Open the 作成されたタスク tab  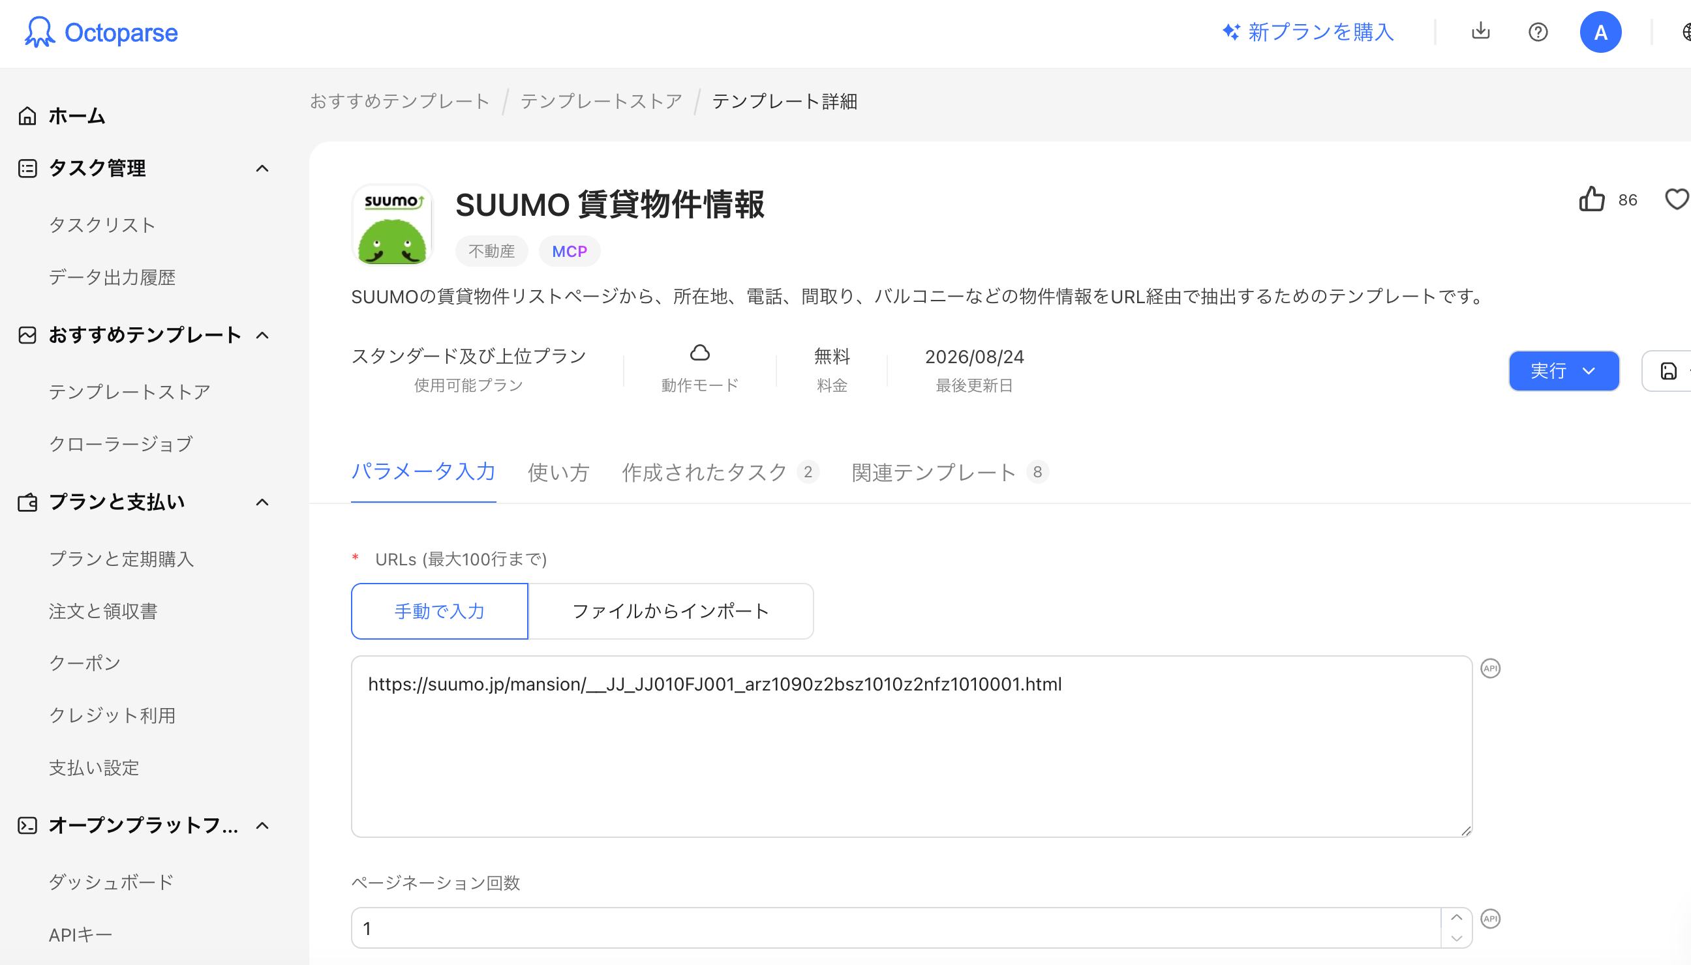(720, 472)
